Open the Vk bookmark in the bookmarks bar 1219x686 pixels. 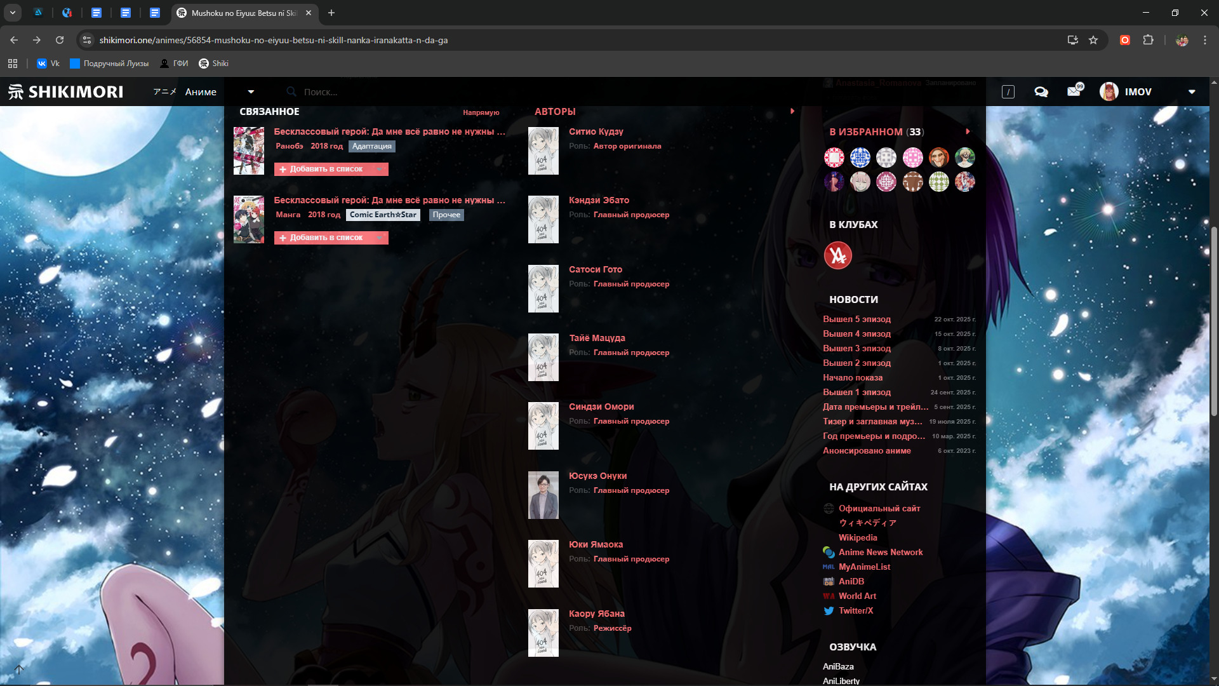(x=48, y=64)
